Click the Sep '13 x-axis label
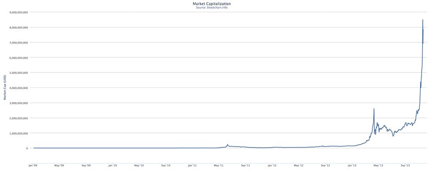442x170 pixels. click(405, 166)
